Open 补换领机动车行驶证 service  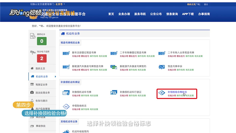[131, 92]
